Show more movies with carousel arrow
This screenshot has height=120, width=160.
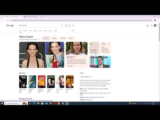click(x=73, y=85)
